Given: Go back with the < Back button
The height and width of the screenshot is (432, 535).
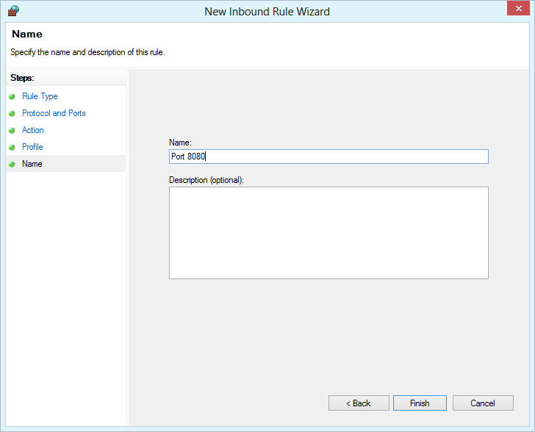Looking at the screenshot, I should pyautogui.click(x=359, y=403).
